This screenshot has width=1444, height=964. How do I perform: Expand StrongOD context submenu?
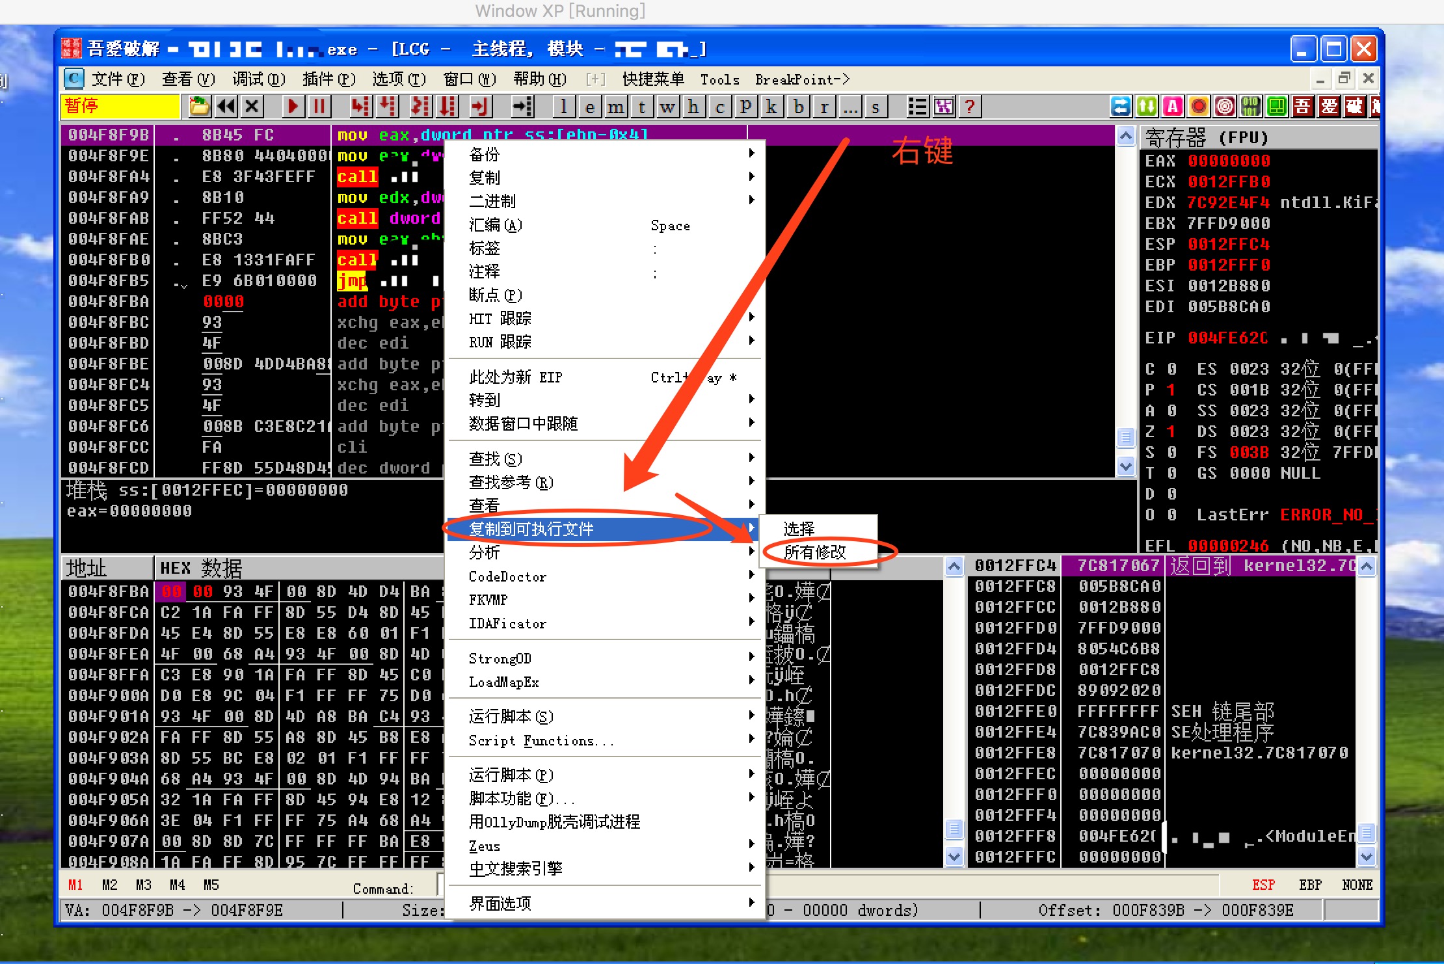tap(605, 658)
